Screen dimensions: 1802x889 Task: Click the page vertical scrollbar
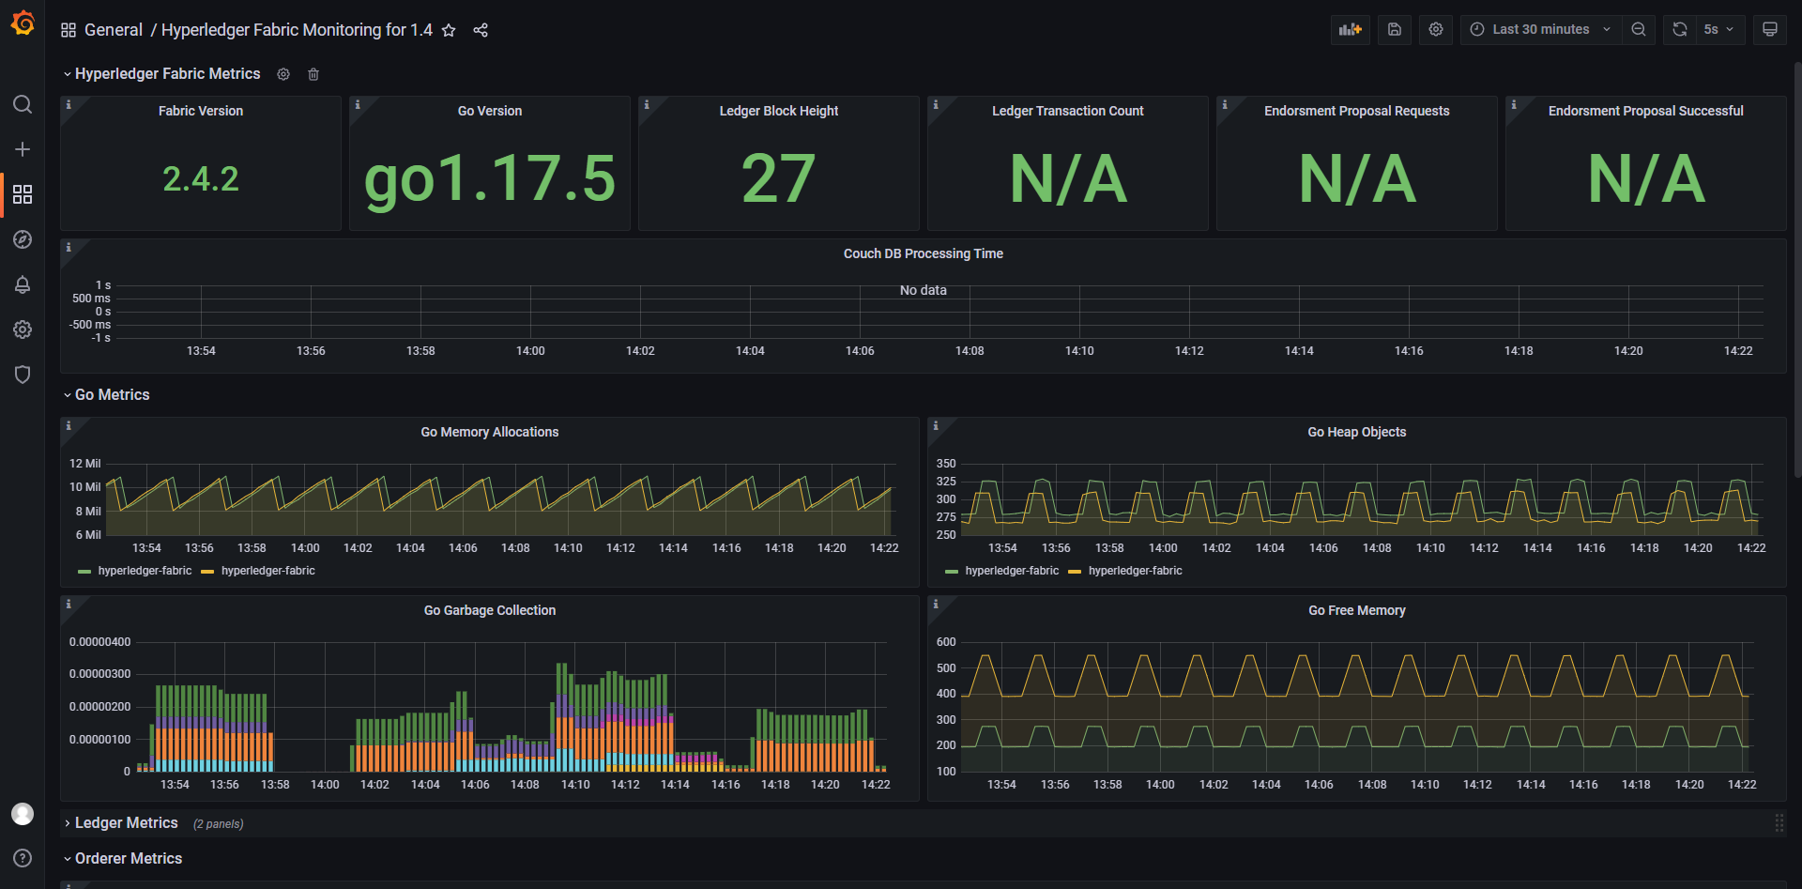(1797, 268)
